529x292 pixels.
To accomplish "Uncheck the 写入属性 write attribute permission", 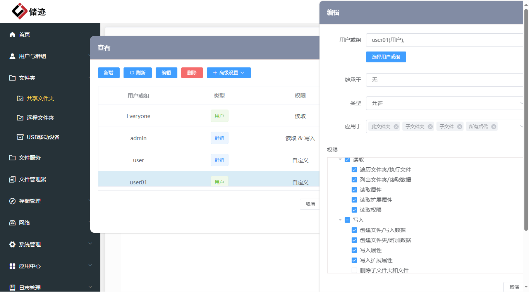I will pyautogui.click(x=354, y=250).
